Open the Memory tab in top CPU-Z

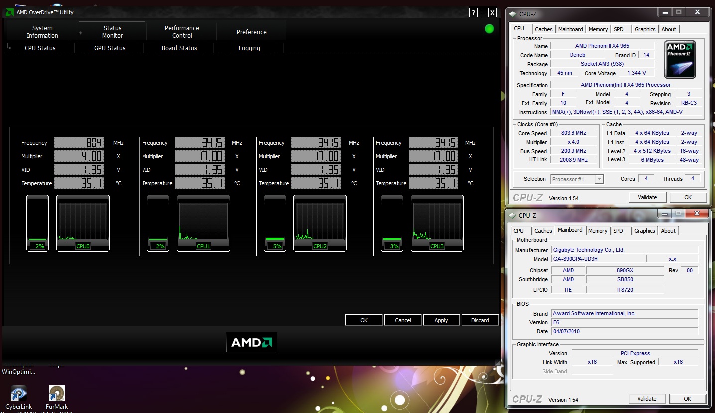click(598, 29)
